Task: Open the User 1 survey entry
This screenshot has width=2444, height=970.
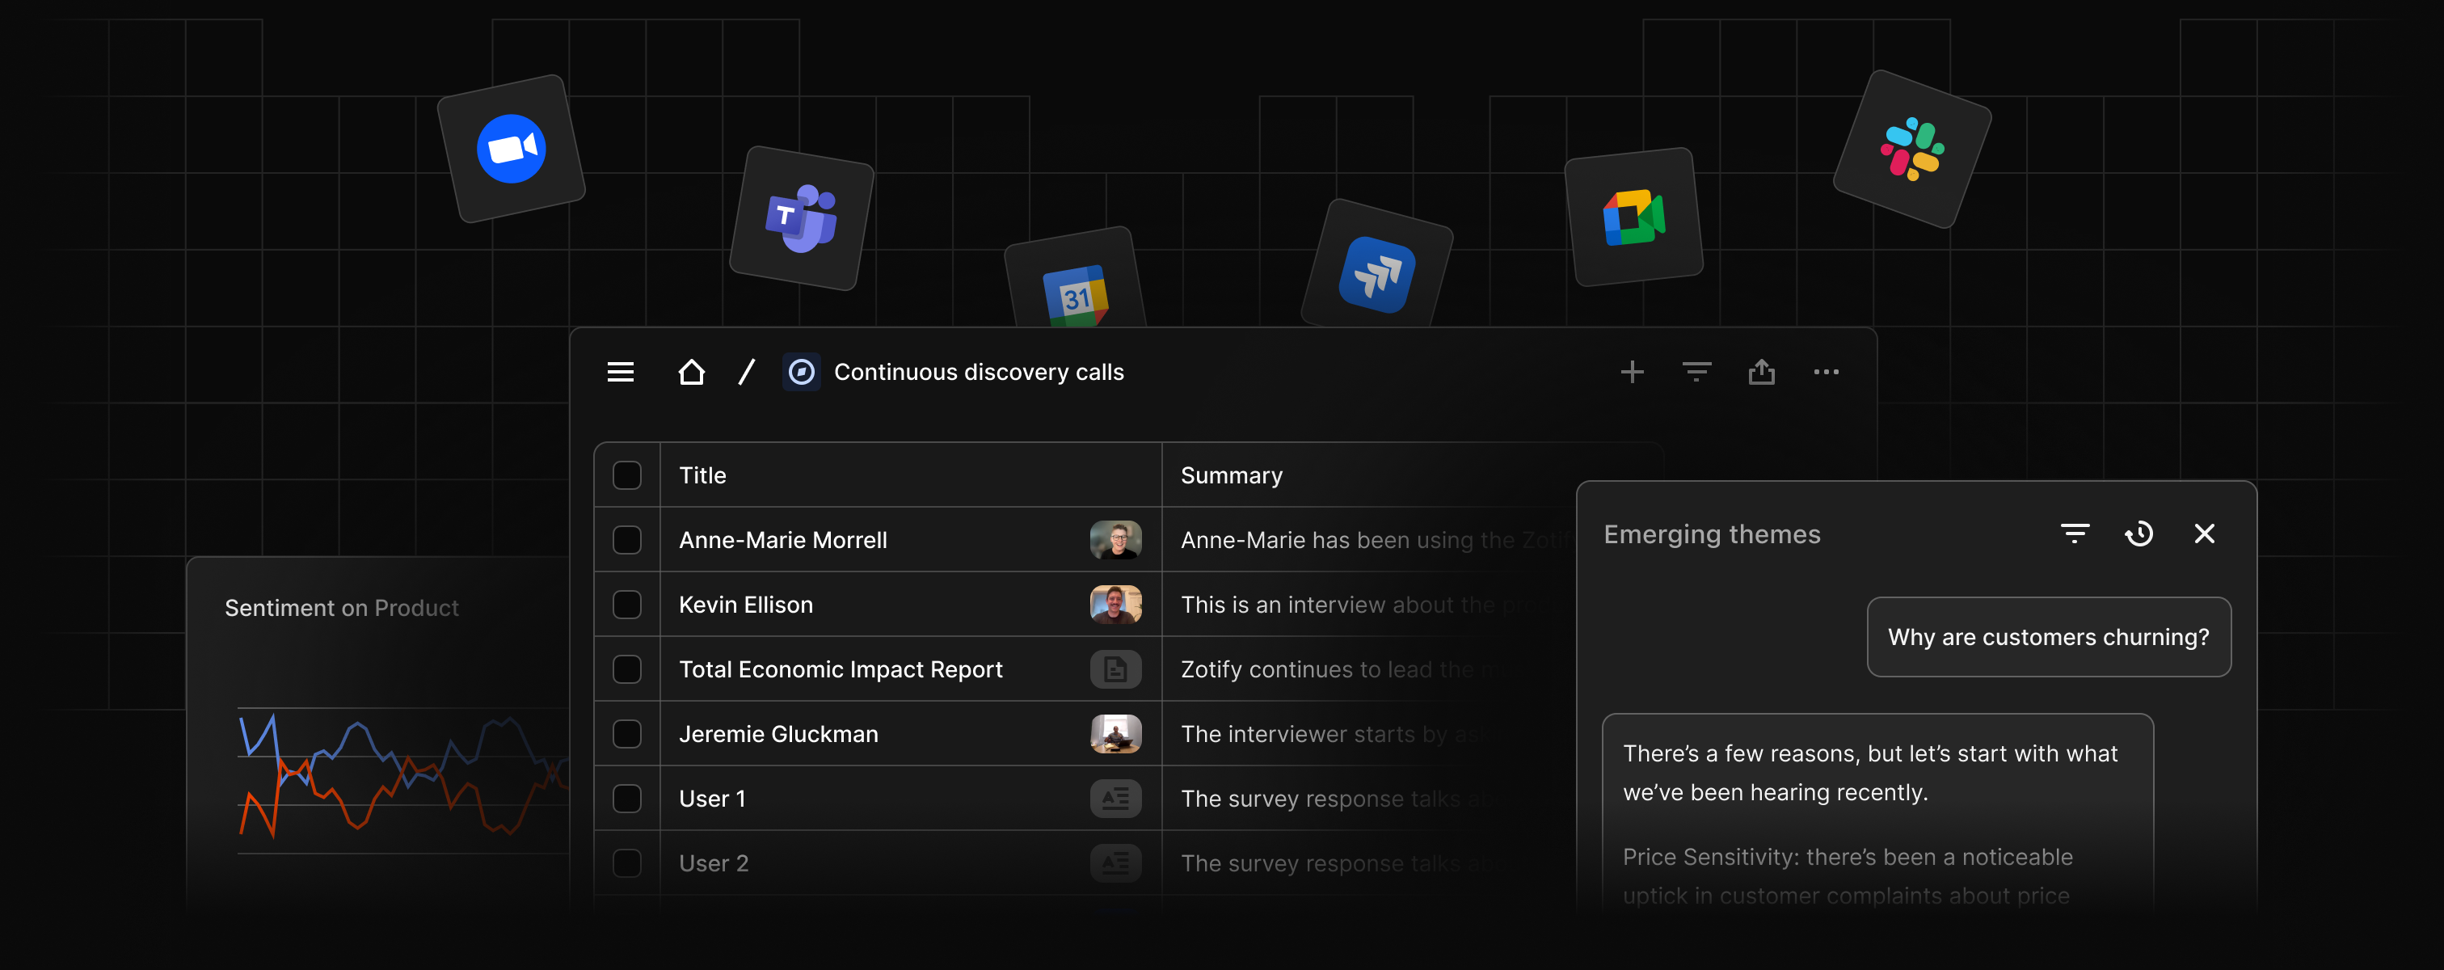Action: (713, 798)
